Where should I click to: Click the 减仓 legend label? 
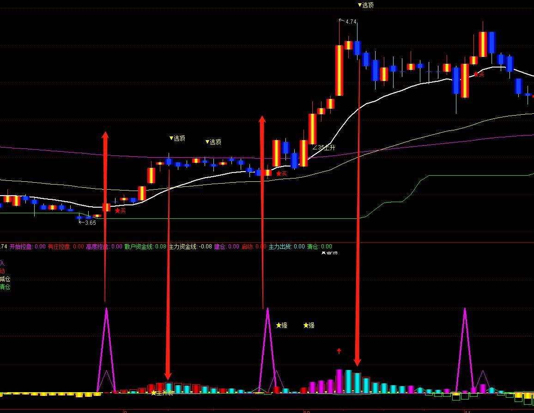pos(5,279)
